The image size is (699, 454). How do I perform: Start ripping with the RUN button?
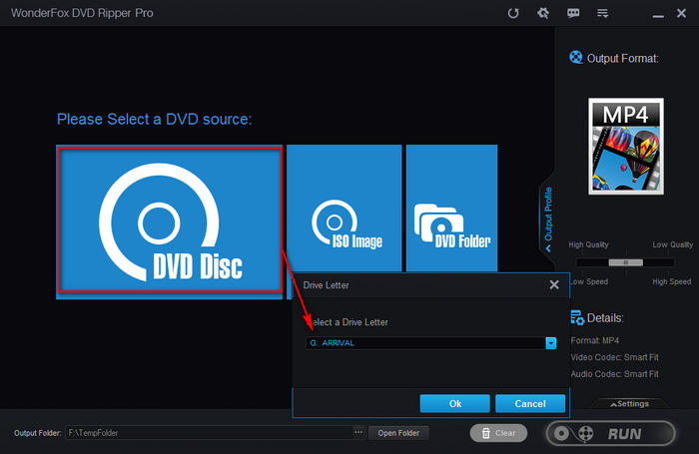(x=611, y=433)
